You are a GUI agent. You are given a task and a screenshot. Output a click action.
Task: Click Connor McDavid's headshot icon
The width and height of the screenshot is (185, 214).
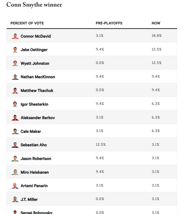15,36
